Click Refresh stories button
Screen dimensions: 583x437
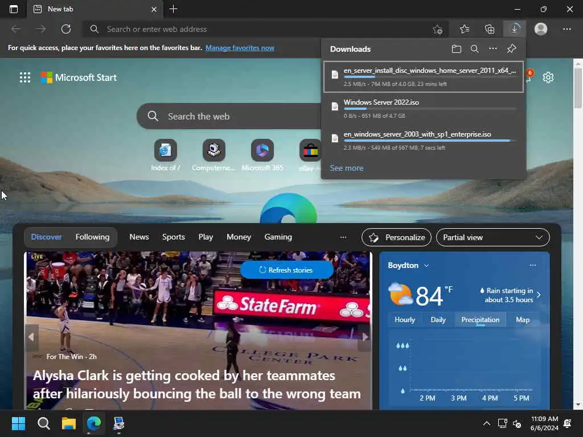pyautogui.click(x=286, y=270)
